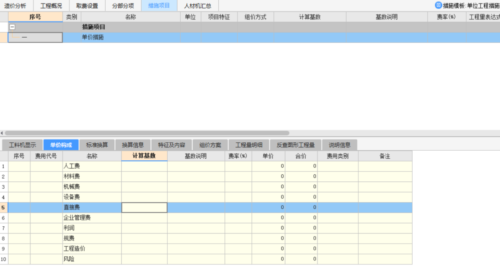Click row number 1 in lower table
Viewport: 500px width, 269px height.
tap(4, 166)
